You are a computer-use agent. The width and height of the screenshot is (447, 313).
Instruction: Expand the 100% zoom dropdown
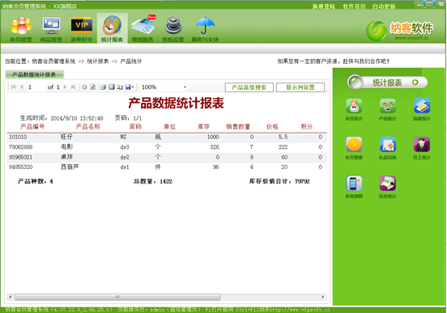coord(185,87)
